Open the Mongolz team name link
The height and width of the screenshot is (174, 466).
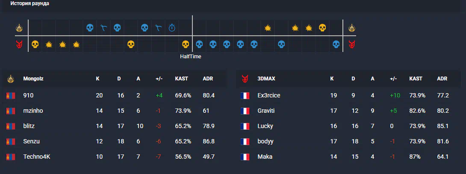(33, 79)
